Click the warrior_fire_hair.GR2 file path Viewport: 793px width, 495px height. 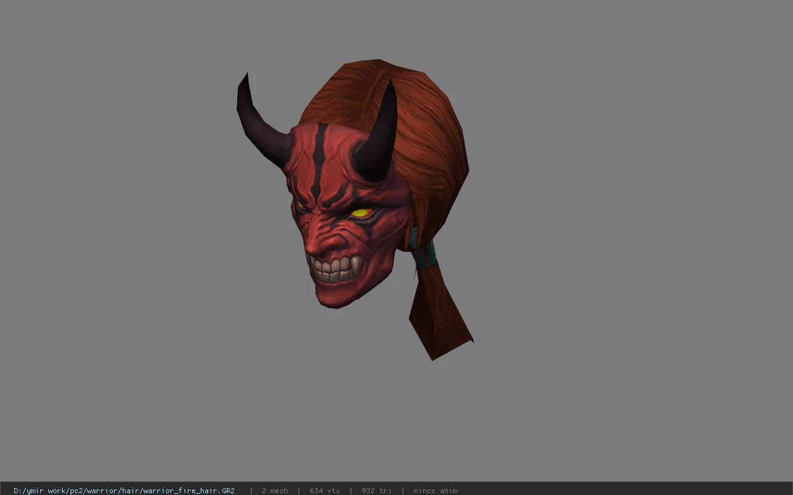click(124, 491)
